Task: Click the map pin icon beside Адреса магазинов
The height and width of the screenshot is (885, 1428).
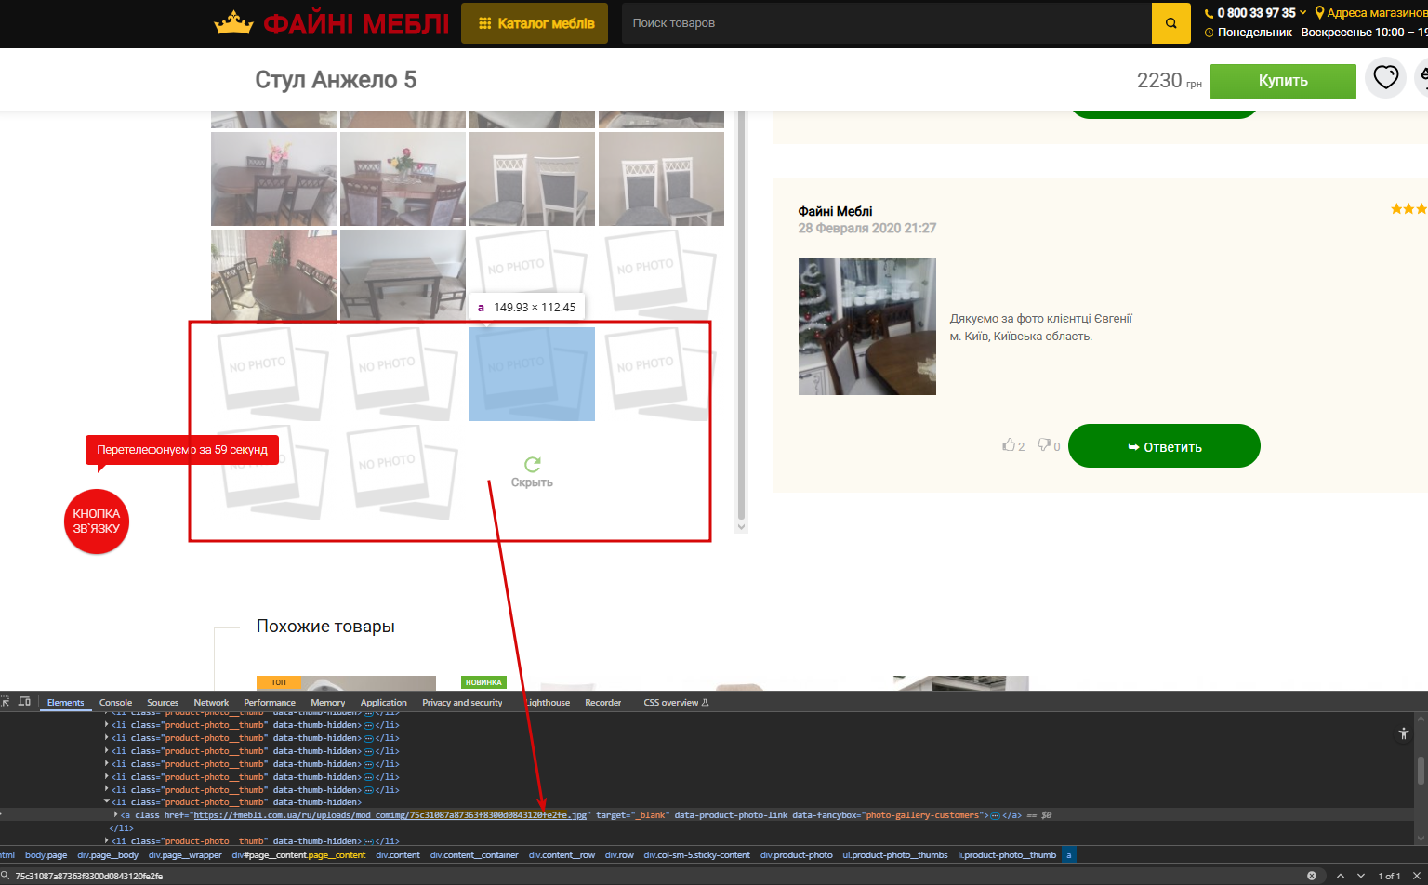Action: [1319, 13]
